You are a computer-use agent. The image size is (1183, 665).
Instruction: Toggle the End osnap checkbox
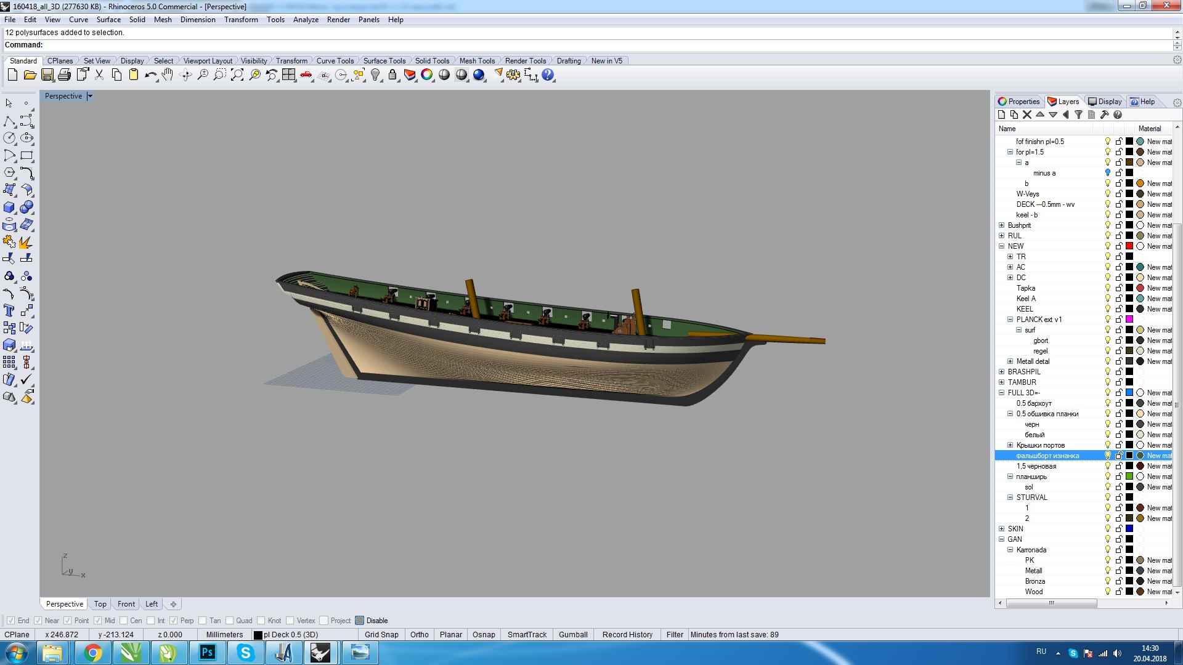tap(10, 621)
